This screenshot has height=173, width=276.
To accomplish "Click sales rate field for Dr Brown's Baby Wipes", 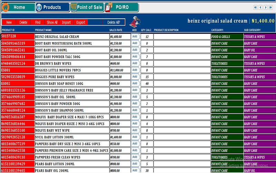I will click(119, 63).
